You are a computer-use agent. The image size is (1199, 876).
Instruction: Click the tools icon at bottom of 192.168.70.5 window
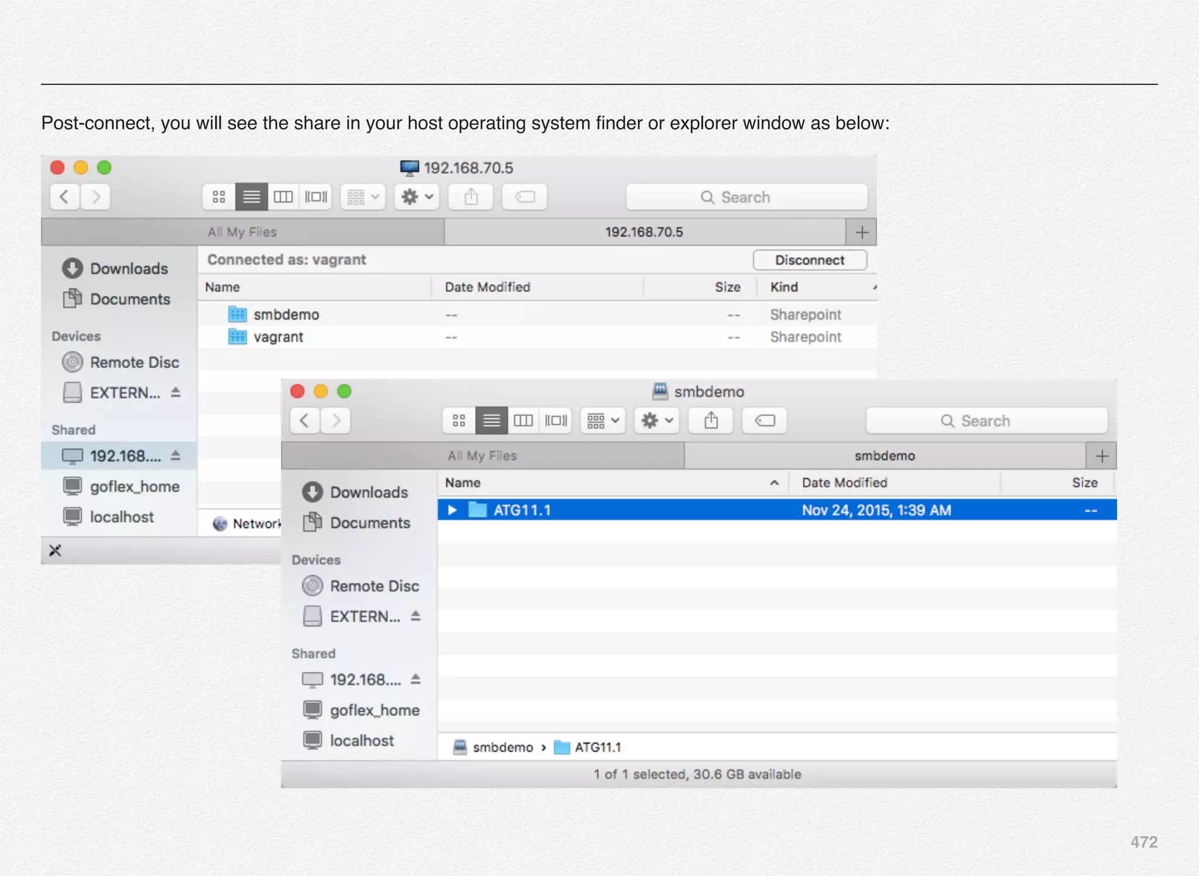click(55, 550)
